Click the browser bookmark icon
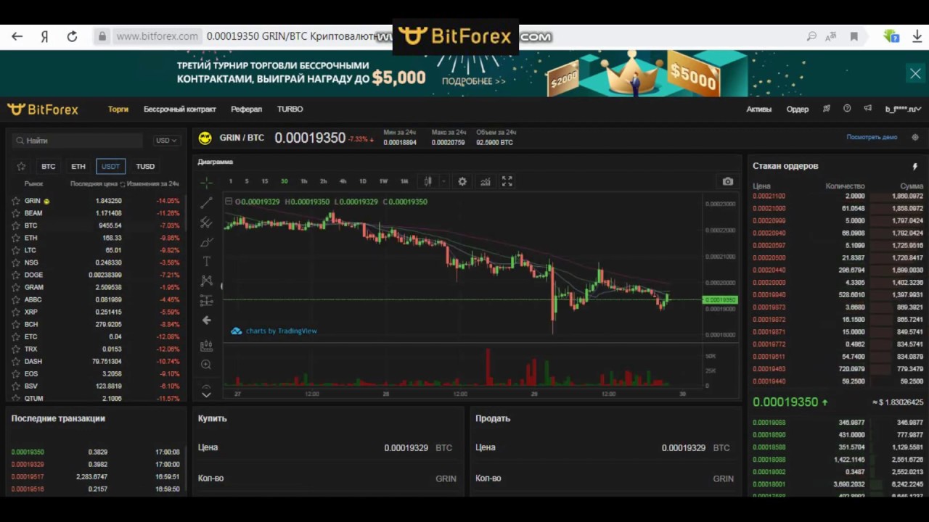Screen dimensions: 929x522 point(854,36)
